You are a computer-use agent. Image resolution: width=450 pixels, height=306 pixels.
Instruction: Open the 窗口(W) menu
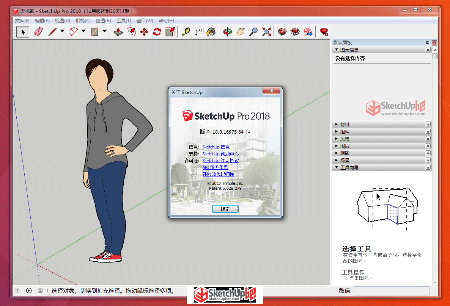click(x=145, y=20)
